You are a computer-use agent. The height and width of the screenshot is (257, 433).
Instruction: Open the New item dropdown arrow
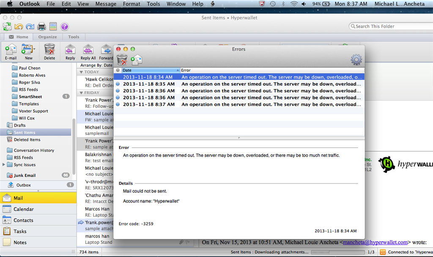tap(34, 49)
